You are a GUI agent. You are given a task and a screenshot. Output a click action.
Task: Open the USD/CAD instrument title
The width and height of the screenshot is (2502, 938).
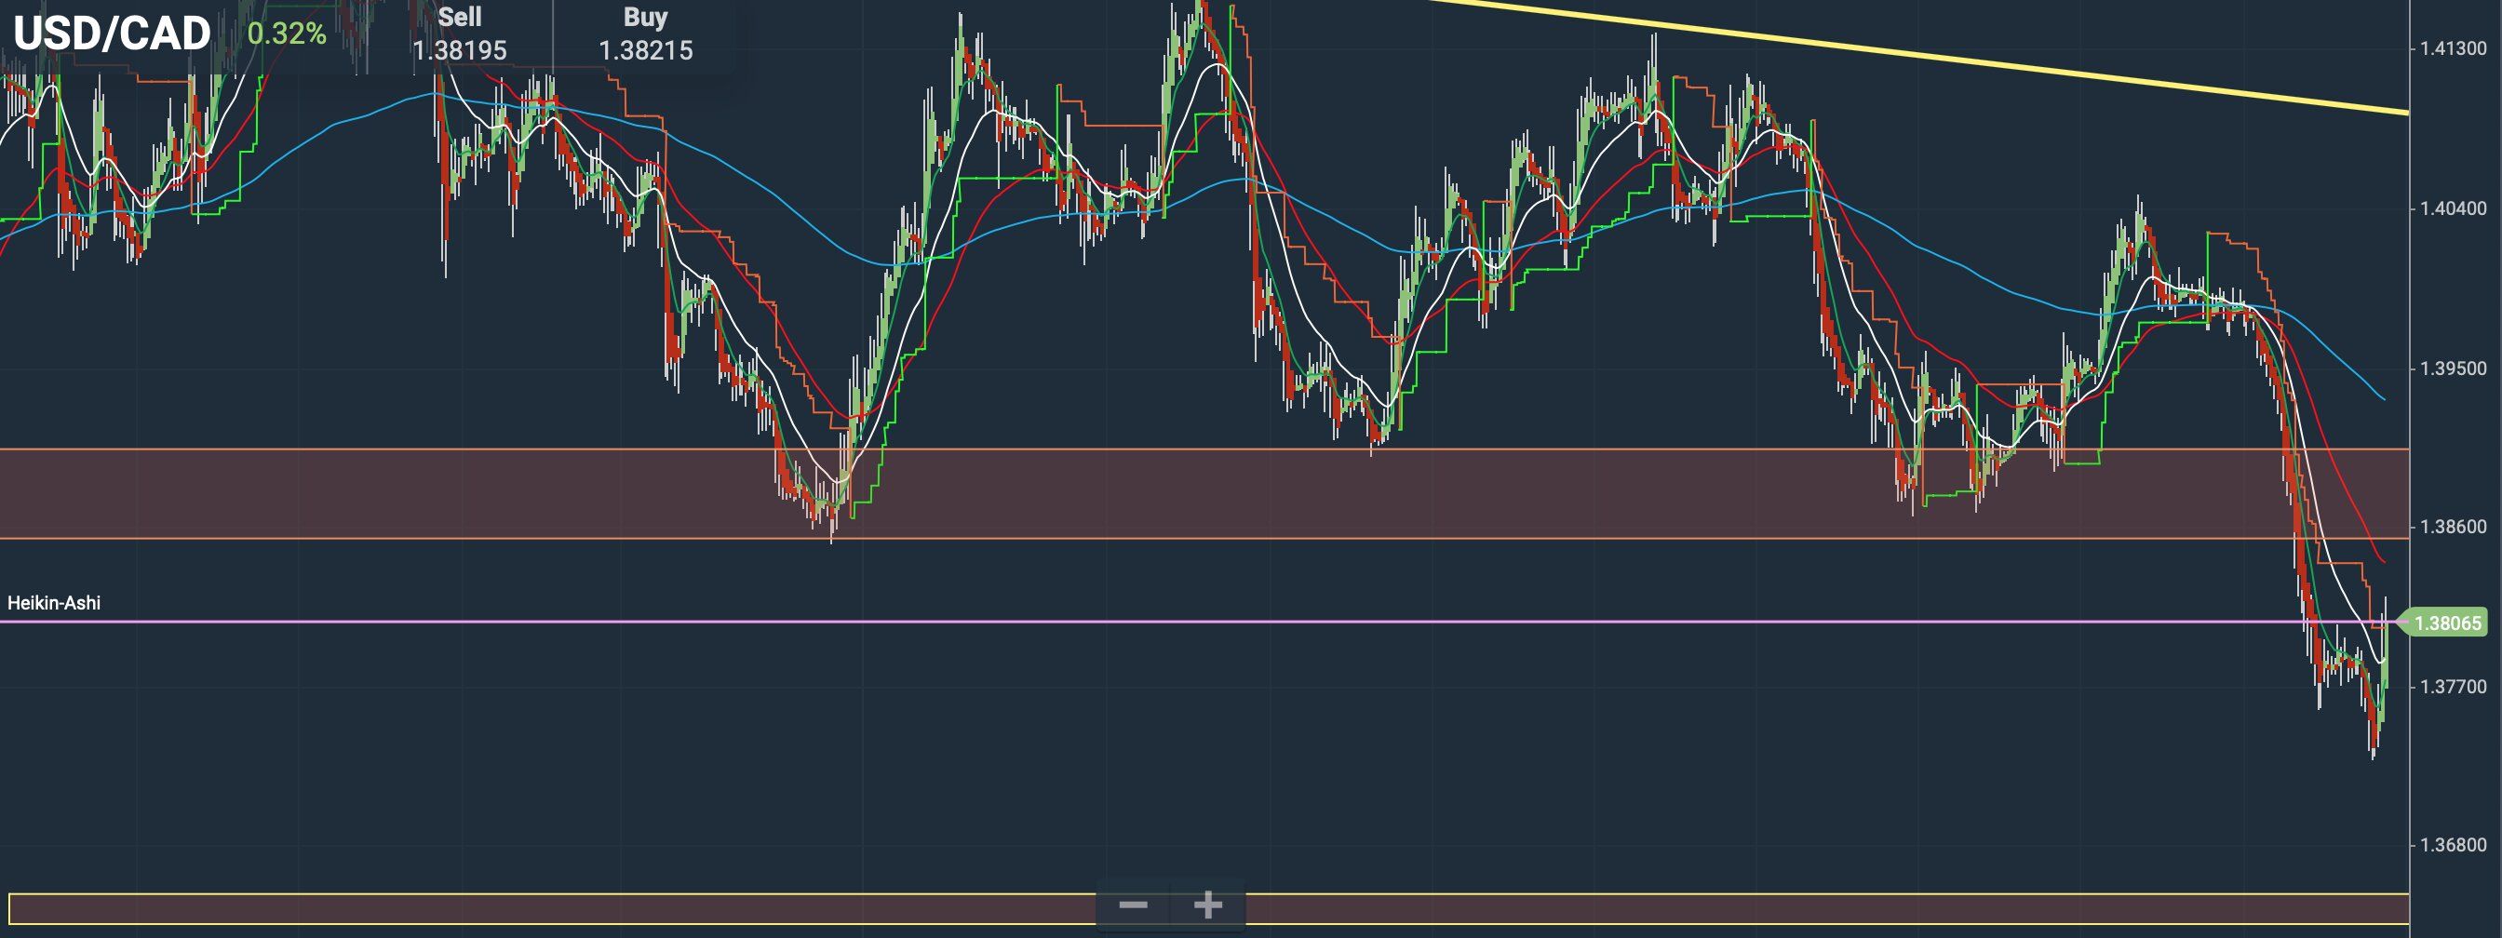pyautogui.click(x=112, y=34)
